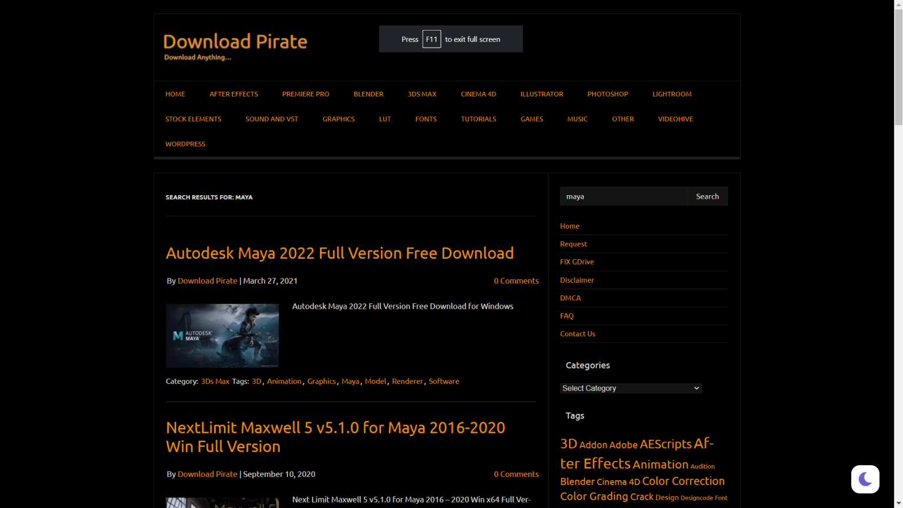Screen dimensions: 903x508
Task: Navigate to CINEMA 4D section
Action: (x=479, y=94)
